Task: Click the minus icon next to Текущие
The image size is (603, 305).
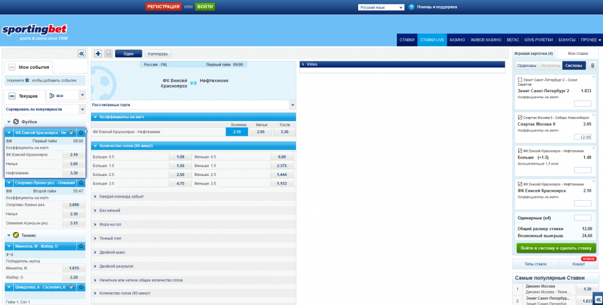Action: tap(12, 96)
